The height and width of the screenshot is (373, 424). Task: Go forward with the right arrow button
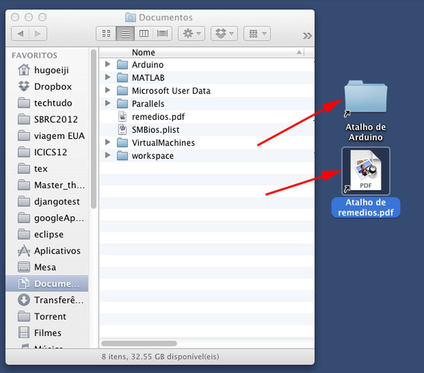coord(38,34)
